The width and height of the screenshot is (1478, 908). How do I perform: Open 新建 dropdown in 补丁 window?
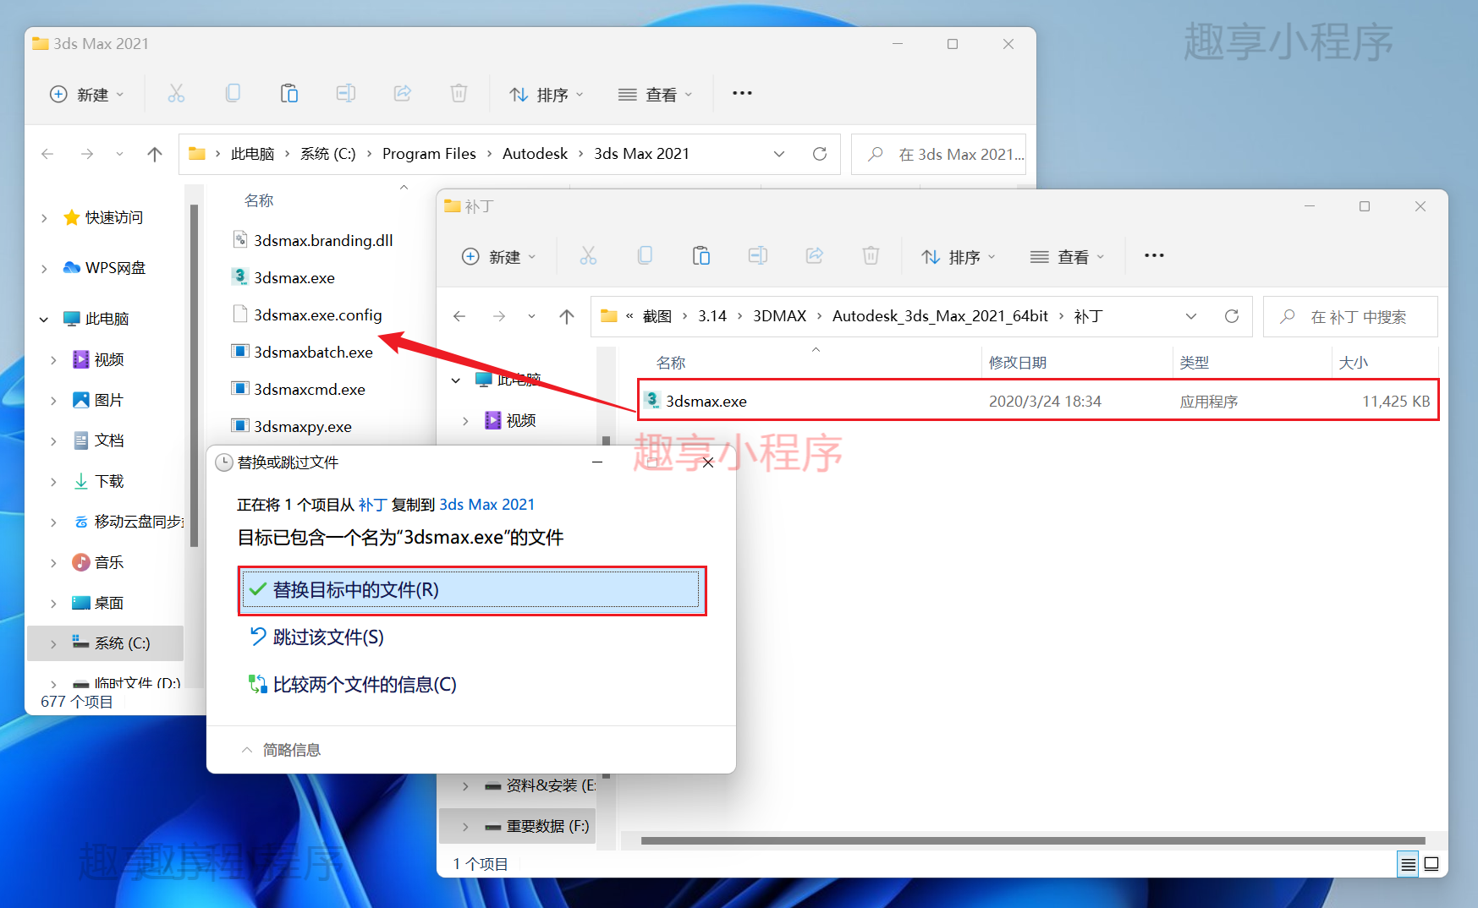(x=499, y=256)
